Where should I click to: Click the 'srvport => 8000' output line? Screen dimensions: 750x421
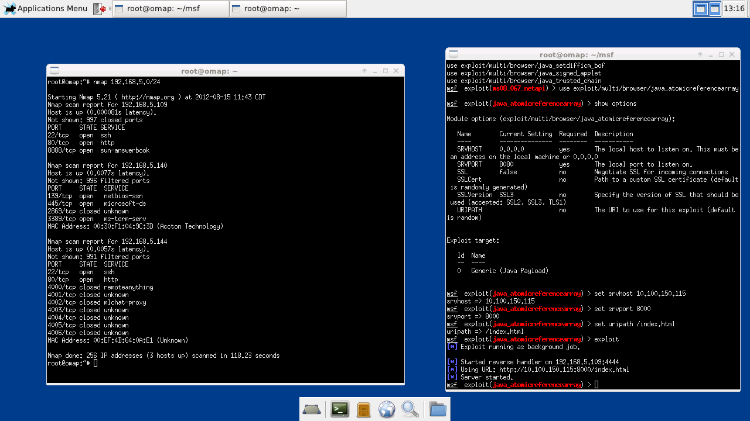(x=473, y=316)
